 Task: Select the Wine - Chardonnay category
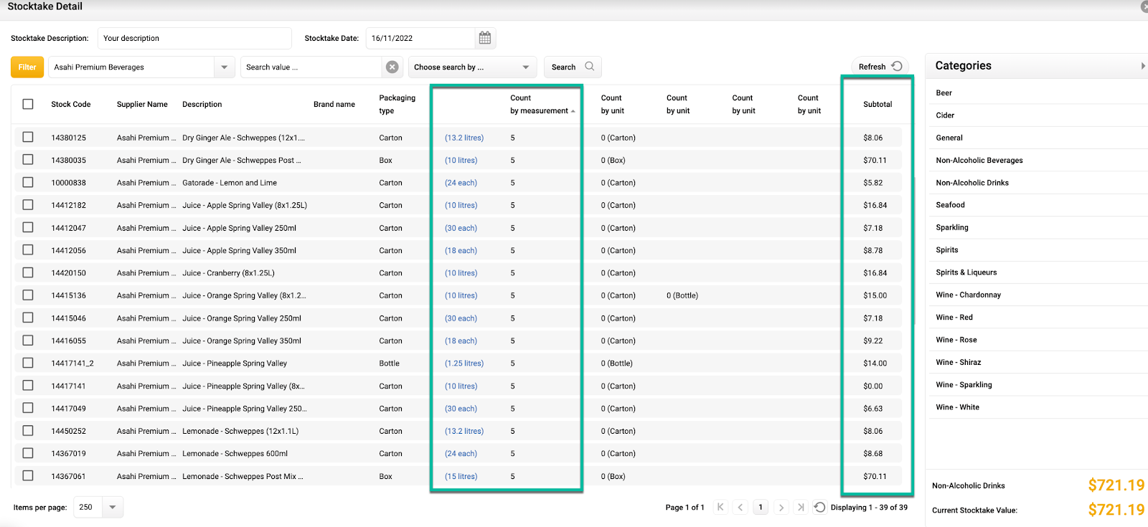968,295
